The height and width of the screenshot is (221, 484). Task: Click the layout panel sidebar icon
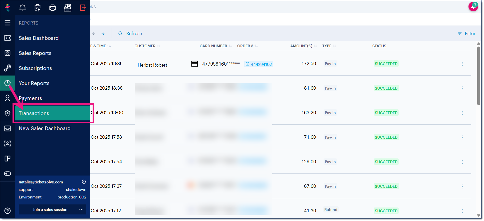point(8,158)
